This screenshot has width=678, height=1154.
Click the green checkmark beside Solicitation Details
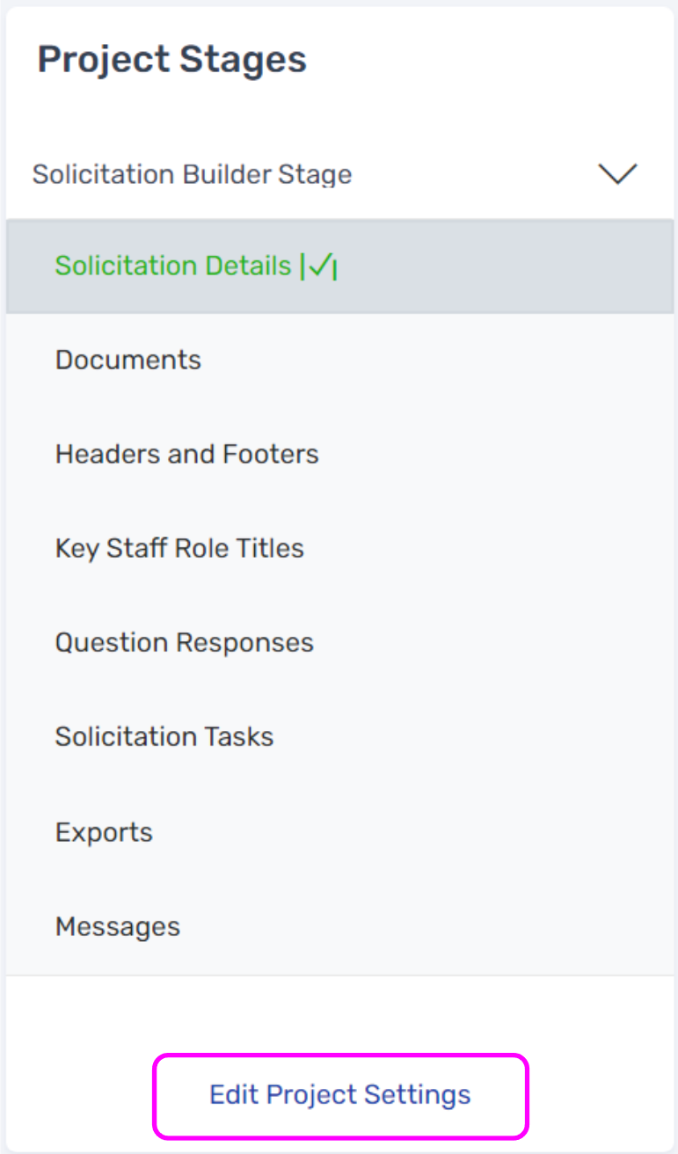(318, 267)
